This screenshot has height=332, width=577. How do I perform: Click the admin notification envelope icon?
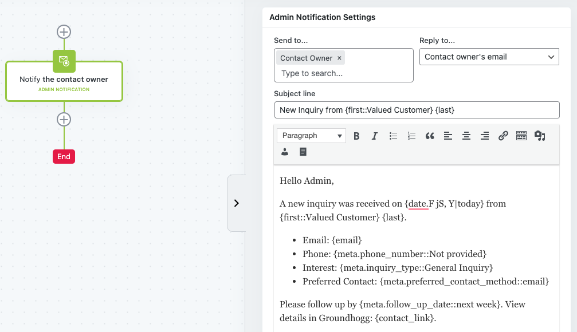[64, 61]
